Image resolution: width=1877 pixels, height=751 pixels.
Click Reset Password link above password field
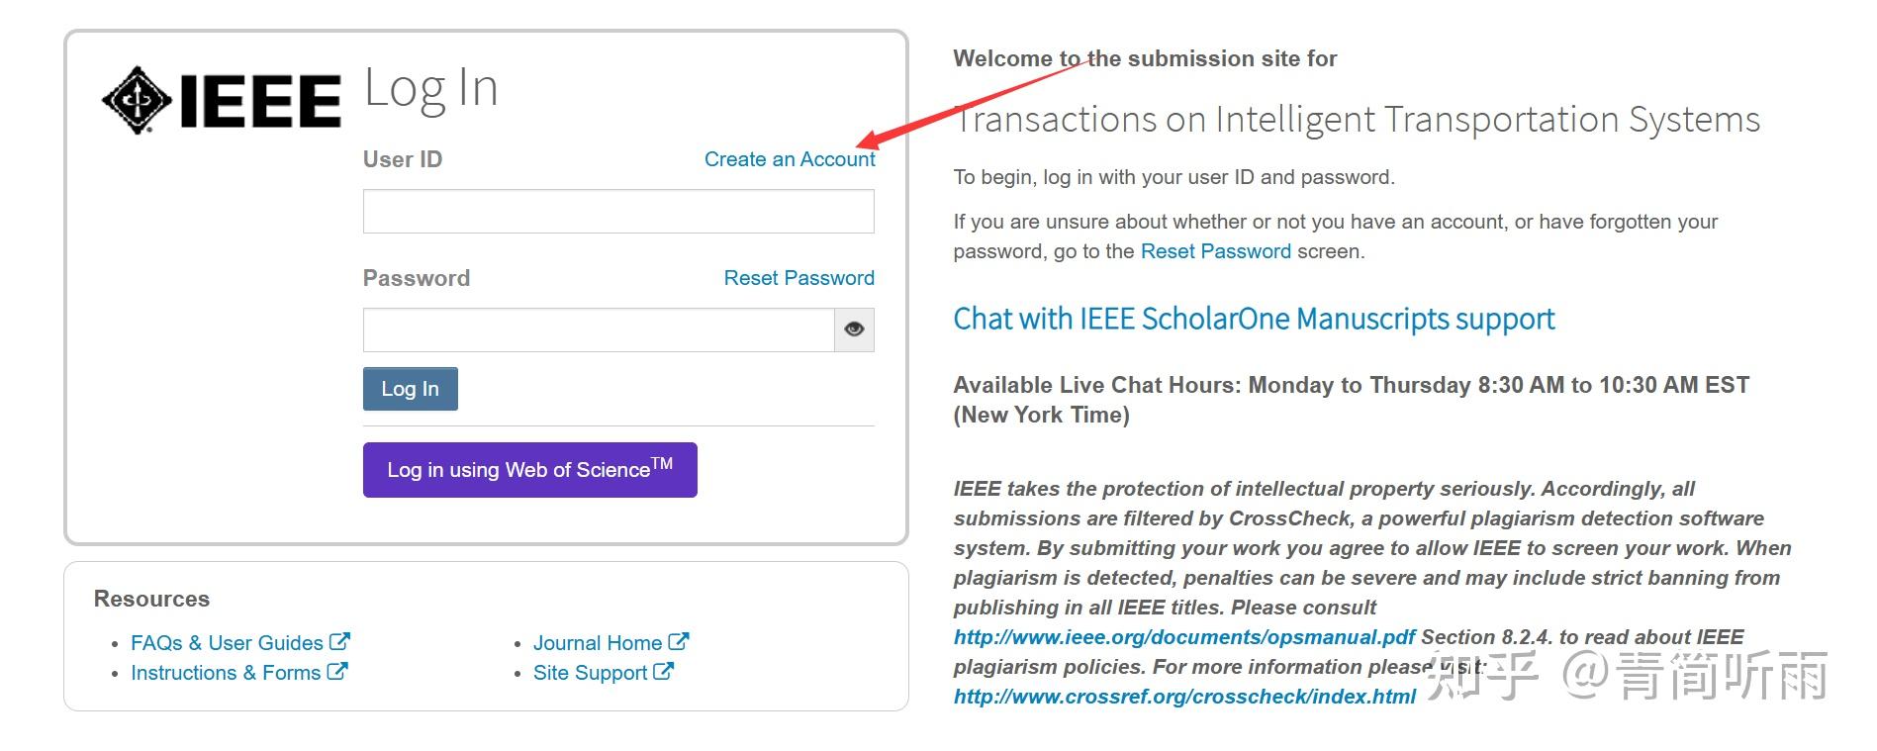coord(798,278)
